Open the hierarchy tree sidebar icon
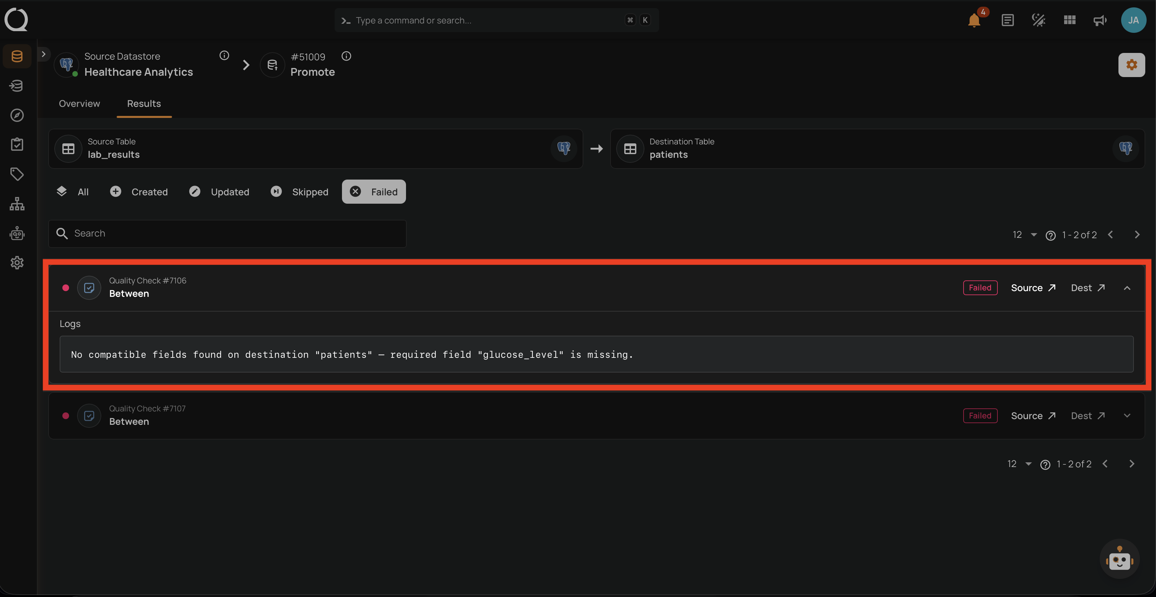 (x=17, y=204)
